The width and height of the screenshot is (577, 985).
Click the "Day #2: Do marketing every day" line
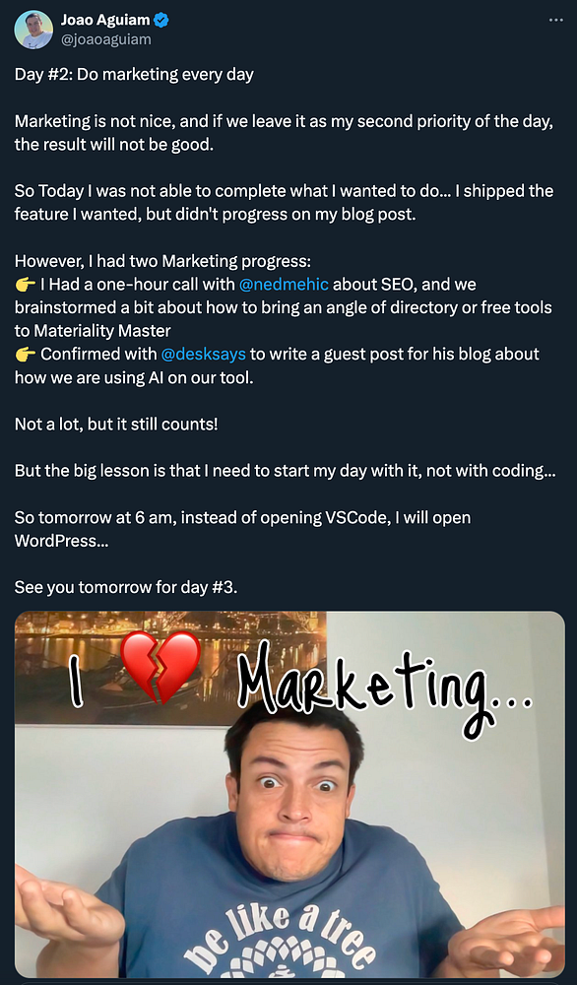(x=134, y=75)
